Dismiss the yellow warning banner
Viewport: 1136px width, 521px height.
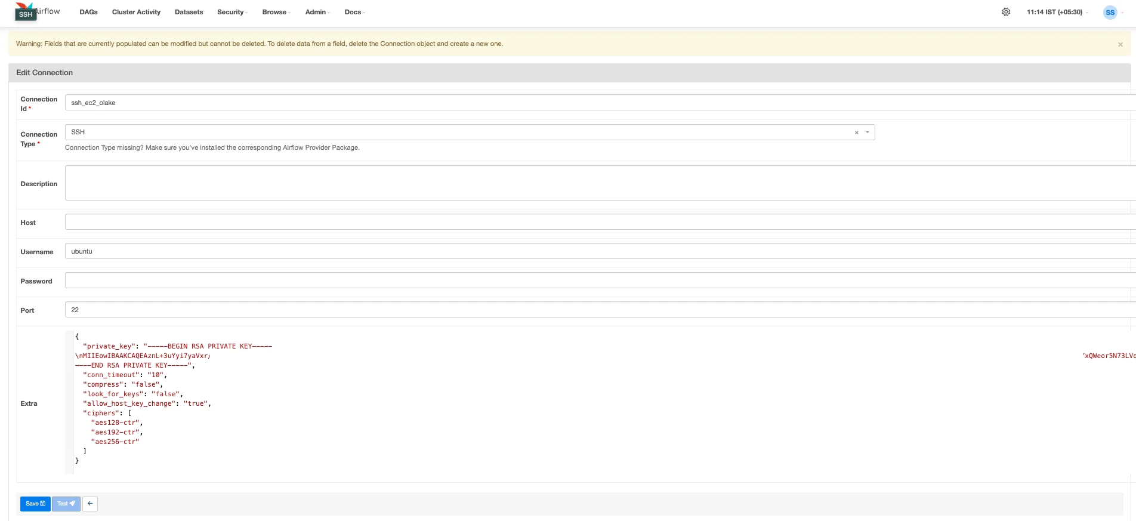click(1120, 45)
